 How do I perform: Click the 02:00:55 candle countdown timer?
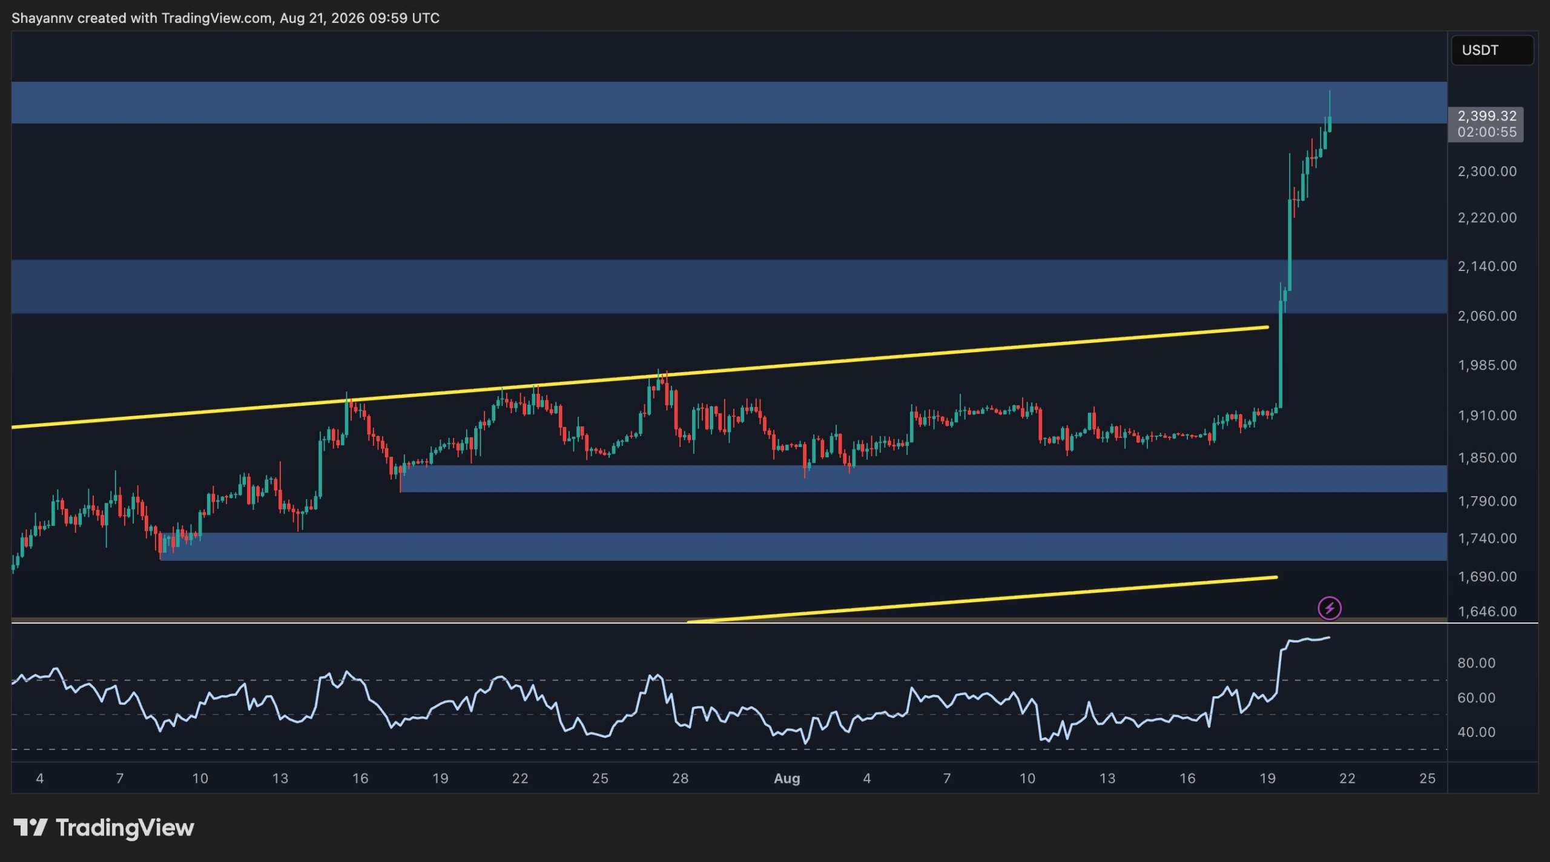pos(1486,132)
